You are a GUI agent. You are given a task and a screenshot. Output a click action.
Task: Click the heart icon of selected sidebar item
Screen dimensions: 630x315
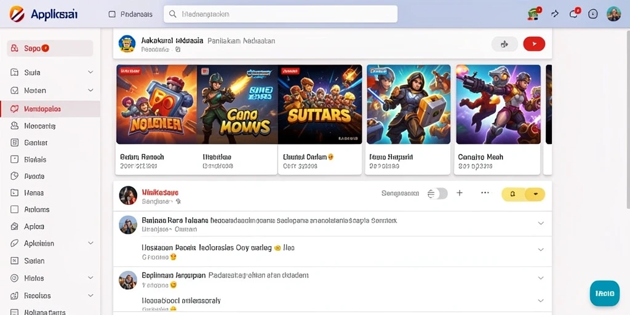pos(15,109)
